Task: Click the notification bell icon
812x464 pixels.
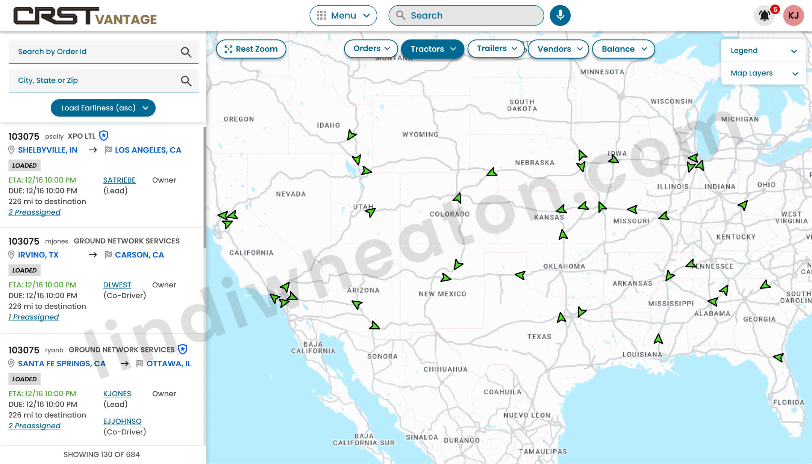Action: tap(764, 15)
